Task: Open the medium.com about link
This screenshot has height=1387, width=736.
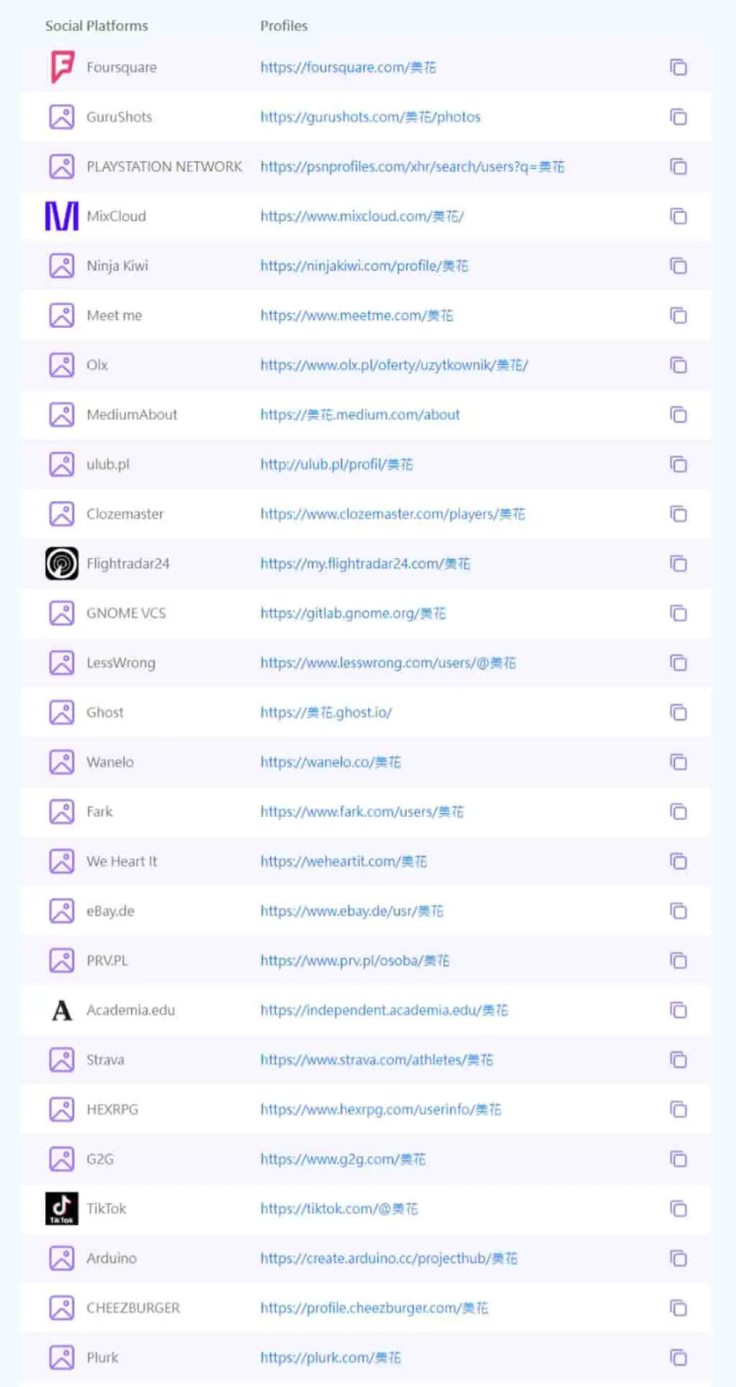Action: click(360, 415)
